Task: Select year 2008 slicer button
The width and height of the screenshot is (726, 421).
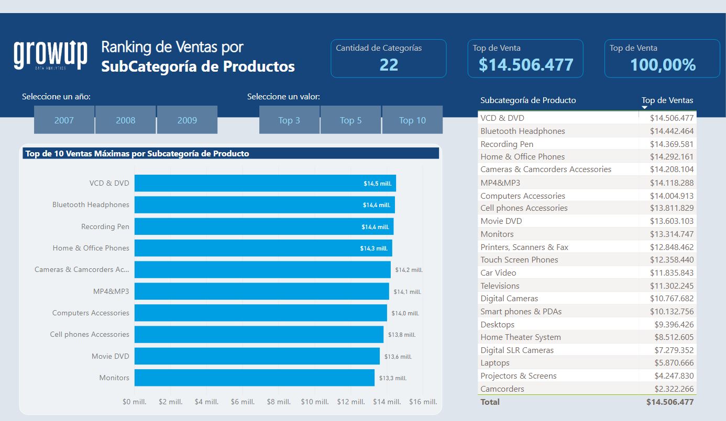Action: click(x=126, y=120)
